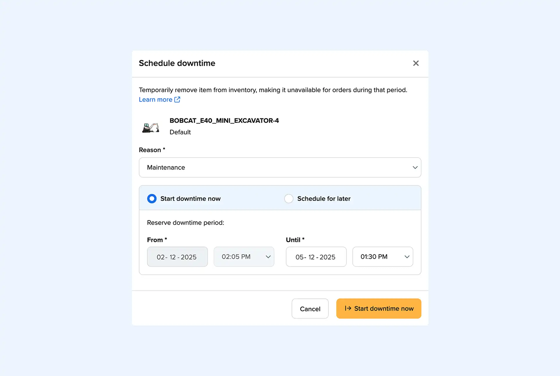The height and width of the screenshot is (376, 560).
Task: Click the arrow icon inside Start downtime now button
Action: pyautogui.click(x=348, y=308)
